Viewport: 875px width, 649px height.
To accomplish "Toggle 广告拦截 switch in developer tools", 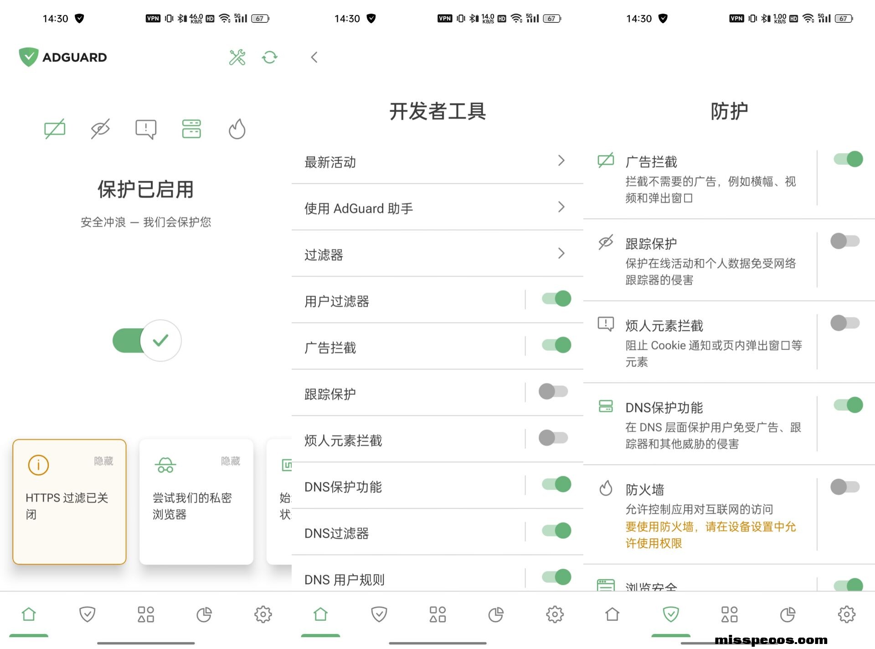I will coord(556,345).
